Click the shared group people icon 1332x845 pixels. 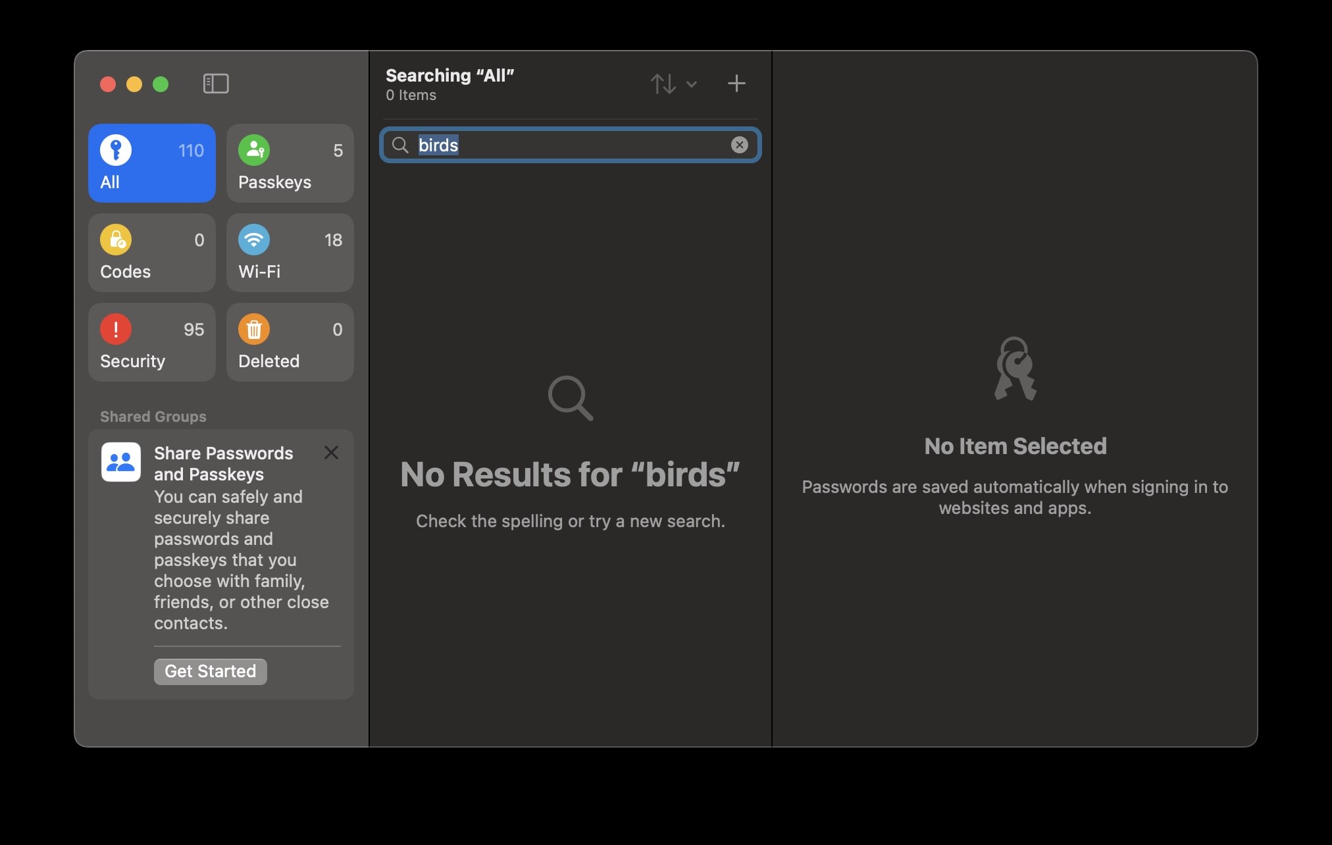click(x=121, y=462)
